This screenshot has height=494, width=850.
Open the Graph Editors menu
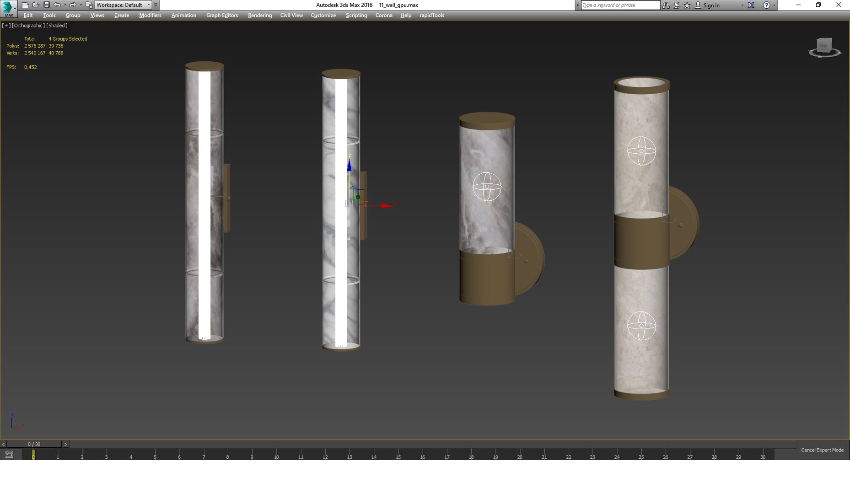(222, 15)
